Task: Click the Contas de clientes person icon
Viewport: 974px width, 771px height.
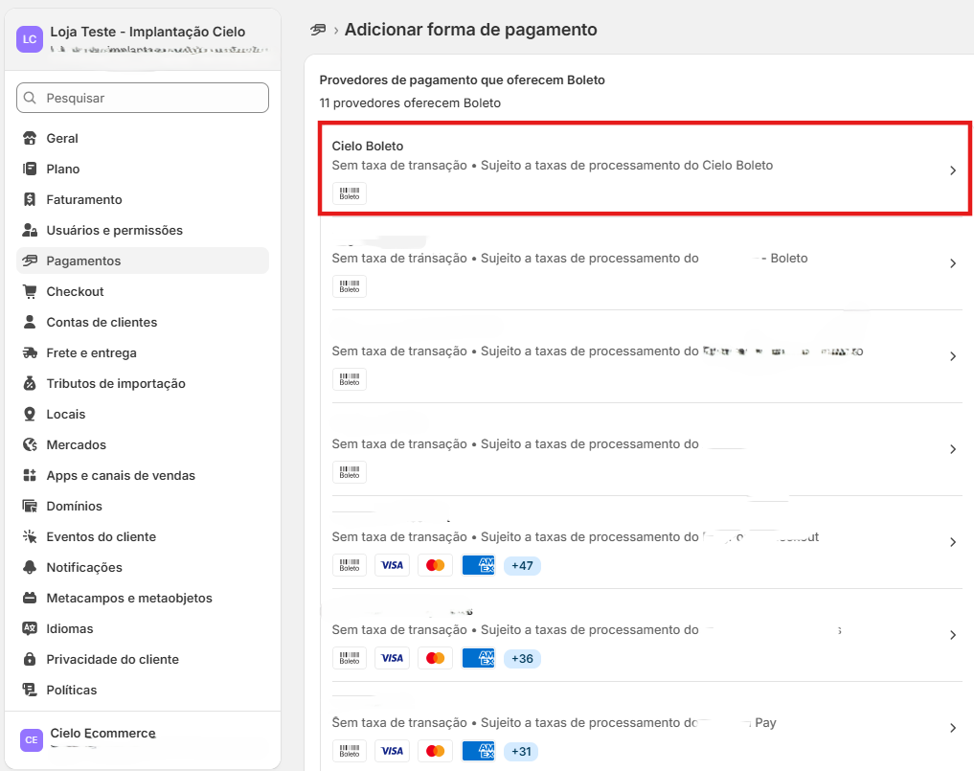Action: [x=29, y=322]
